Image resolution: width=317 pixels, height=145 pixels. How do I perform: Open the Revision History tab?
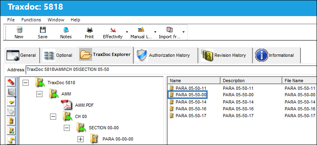point(225,55)
